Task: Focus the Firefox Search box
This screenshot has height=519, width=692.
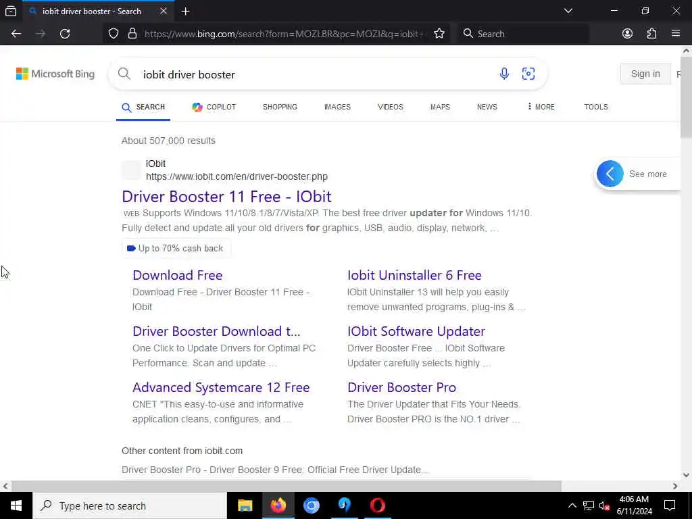Action: (x=523, y=34)
